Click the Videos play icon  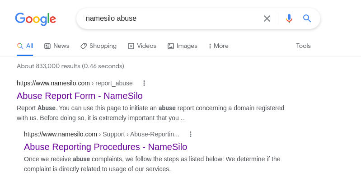coord(131,46)
